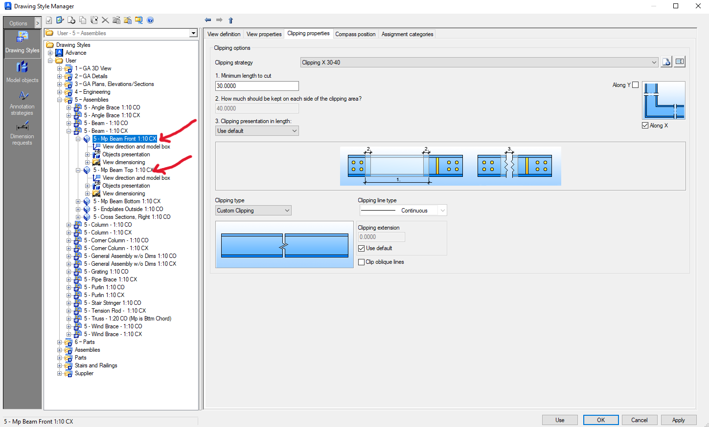
Task: Uncheck the Along X checkbox
Action: 645,126
